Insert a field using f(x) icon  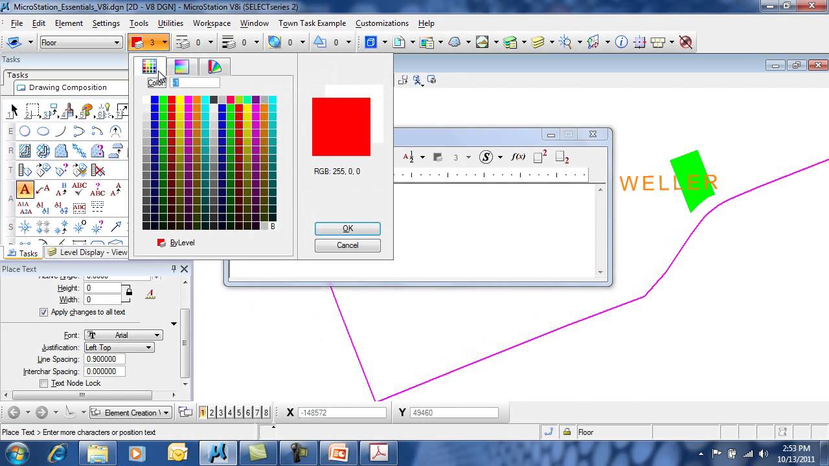coord(518,157)
